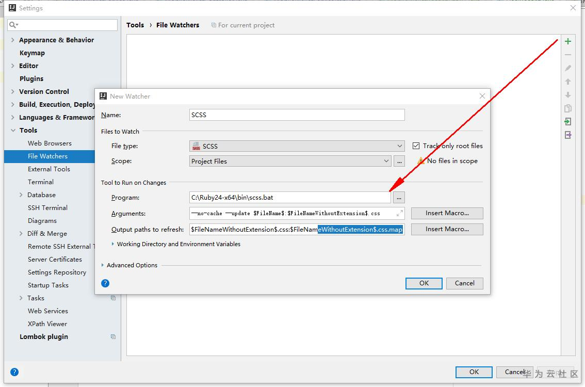585x387 pixels.
Task: Click the minus remove watcher icon
Action: point(568,55)
